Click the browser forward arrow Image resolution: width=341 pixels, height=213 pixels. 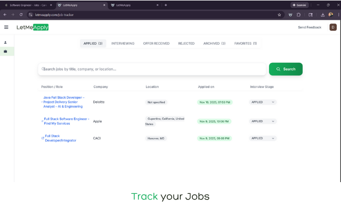tap(13, 14)
